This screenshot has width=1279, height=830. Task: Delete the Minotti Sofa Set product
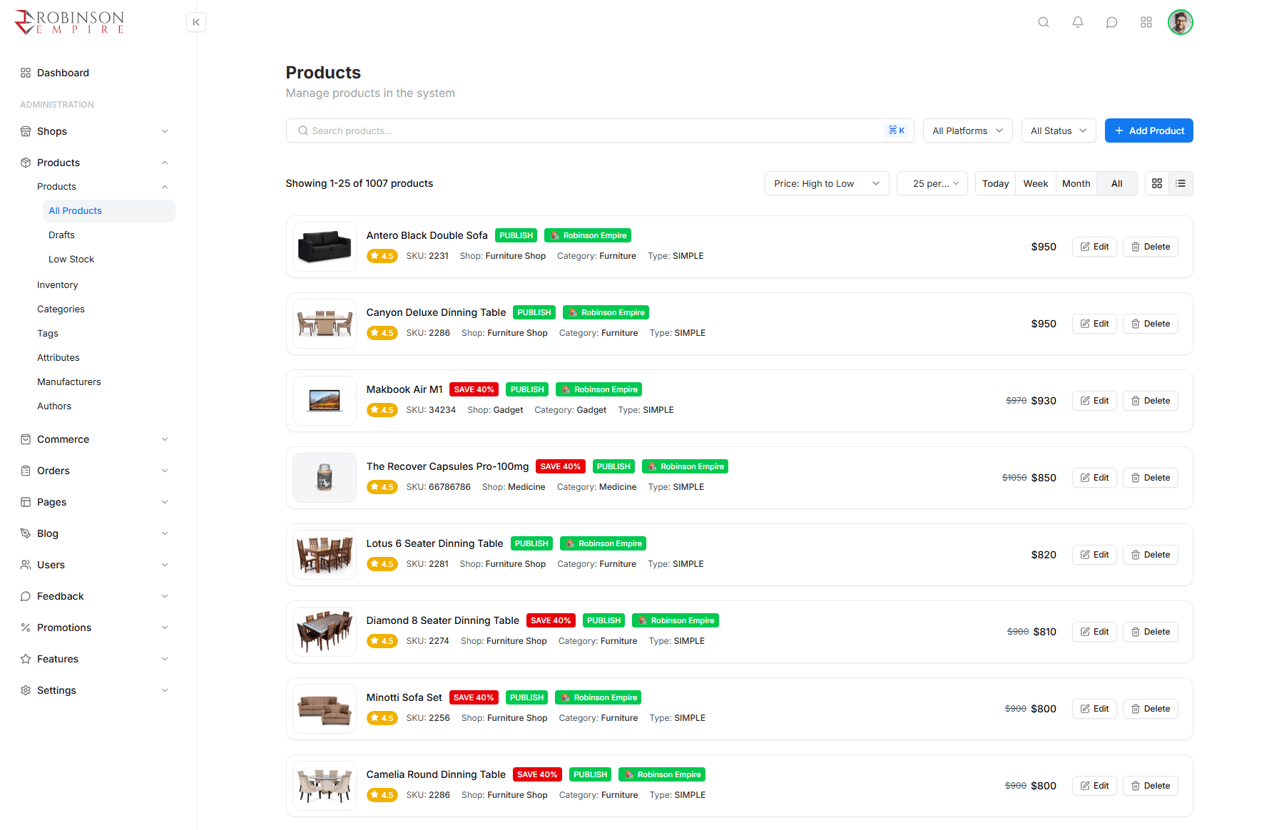click(x=1150, y=709)
